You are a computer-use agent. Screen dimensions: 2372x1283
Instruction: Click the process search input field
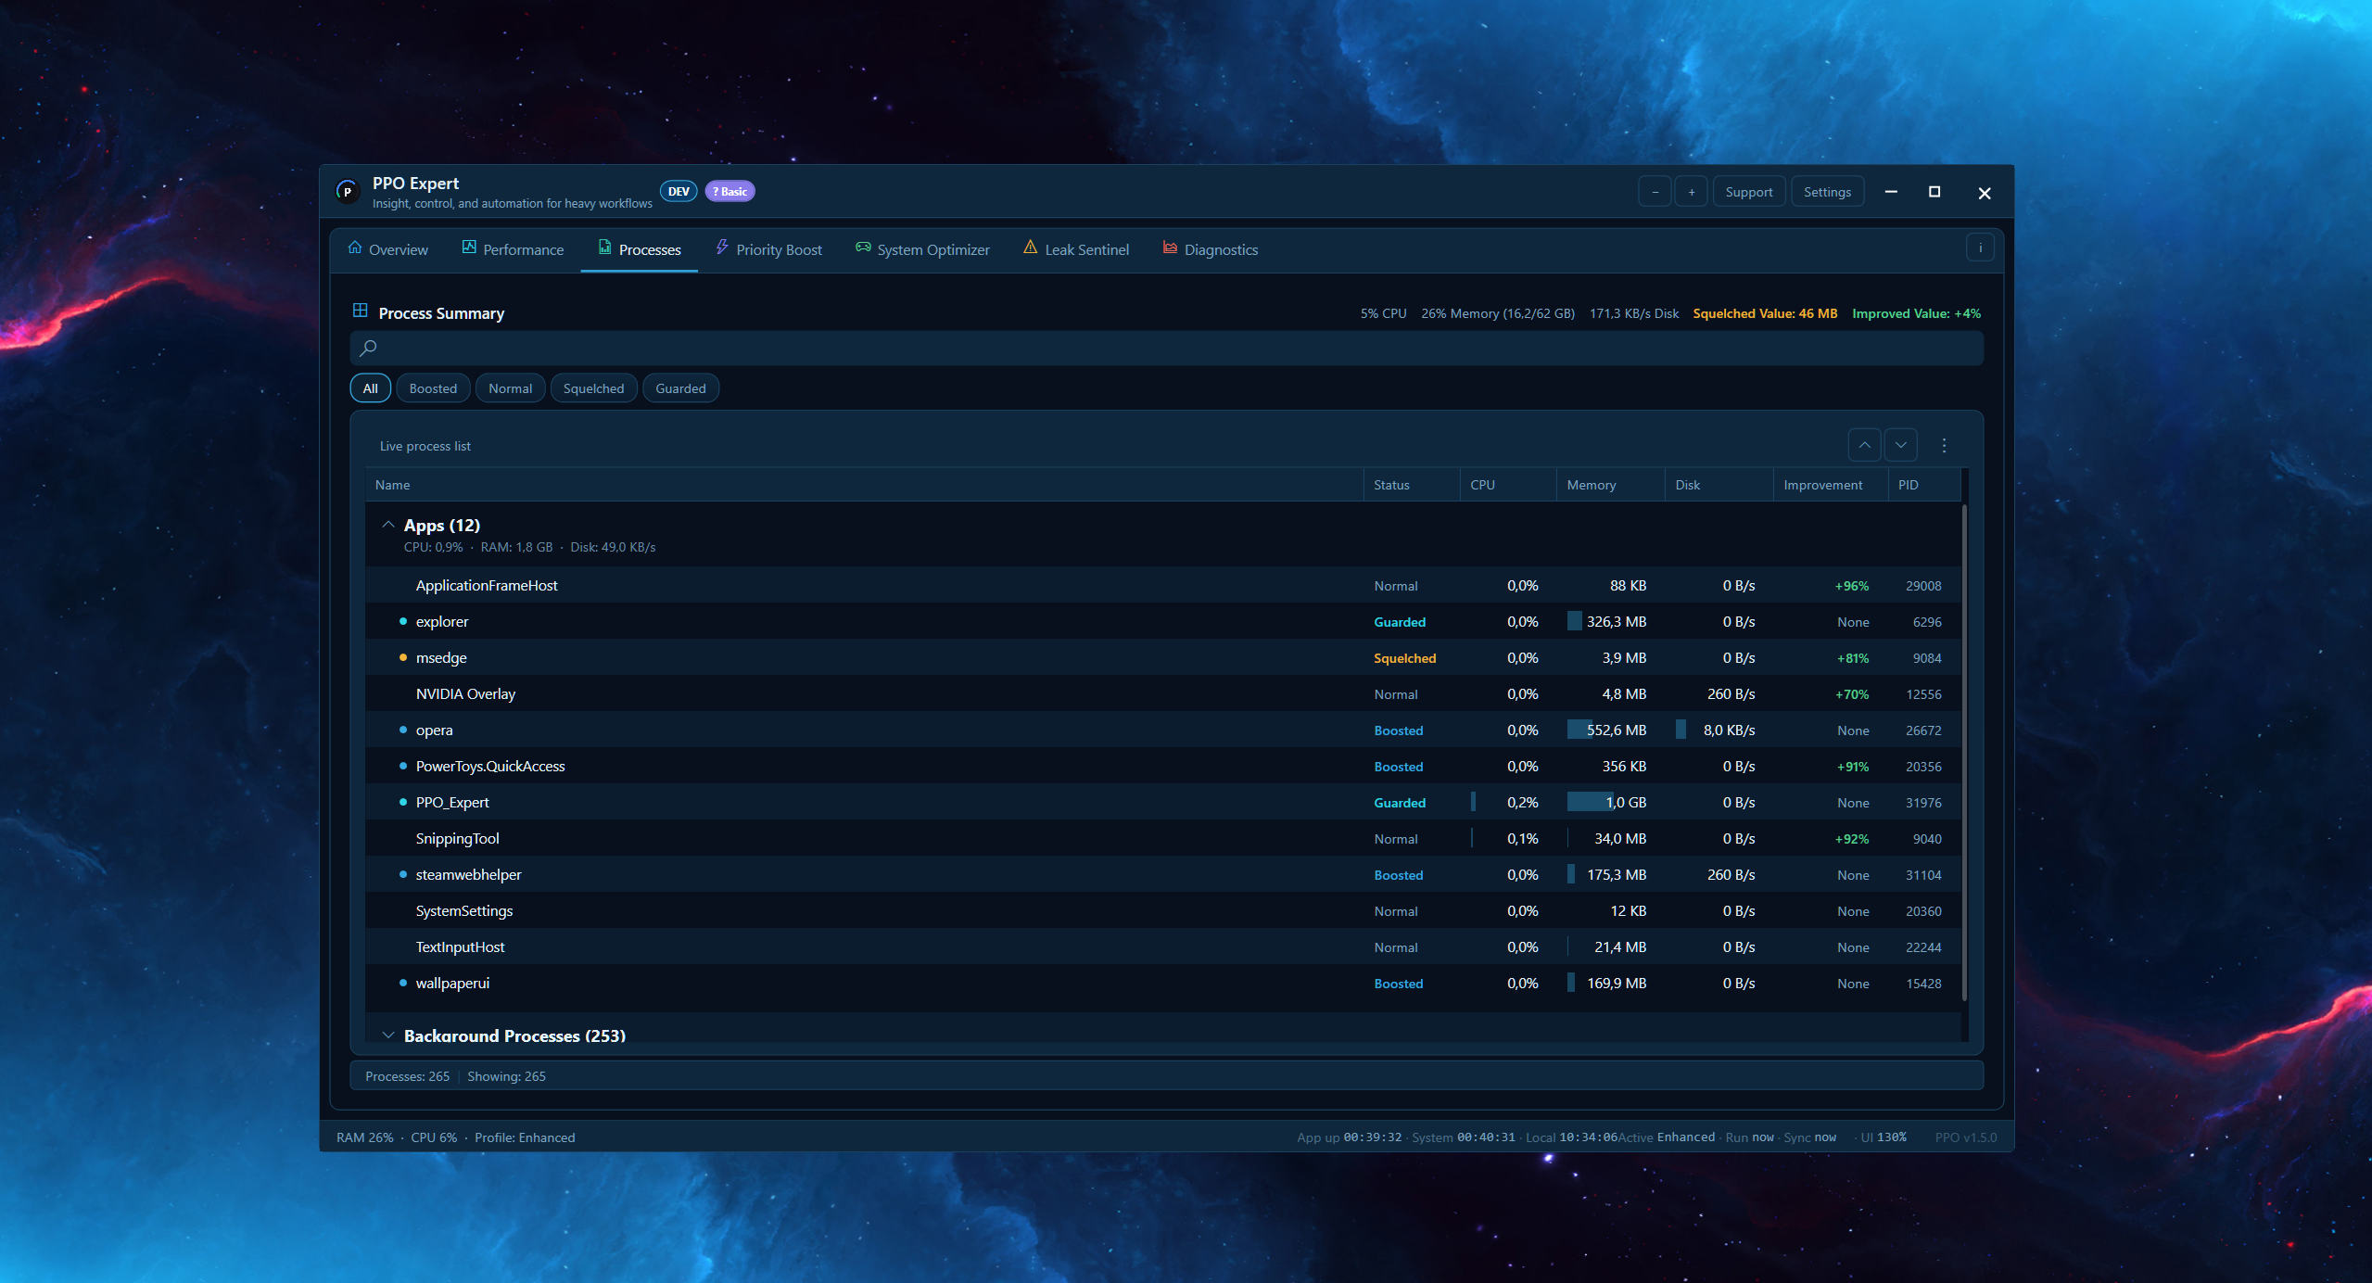1166,348
